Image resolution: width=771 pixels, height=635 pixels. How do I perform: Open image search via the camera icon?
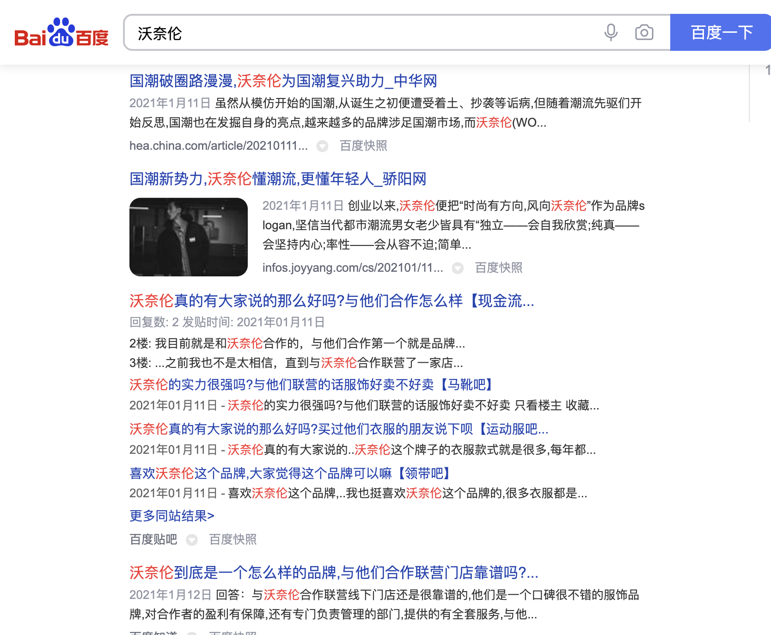(x=643, y=33)
